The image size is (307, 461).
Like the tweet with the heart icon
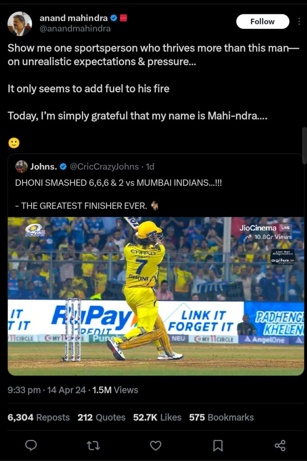click(x=156, y=445)
